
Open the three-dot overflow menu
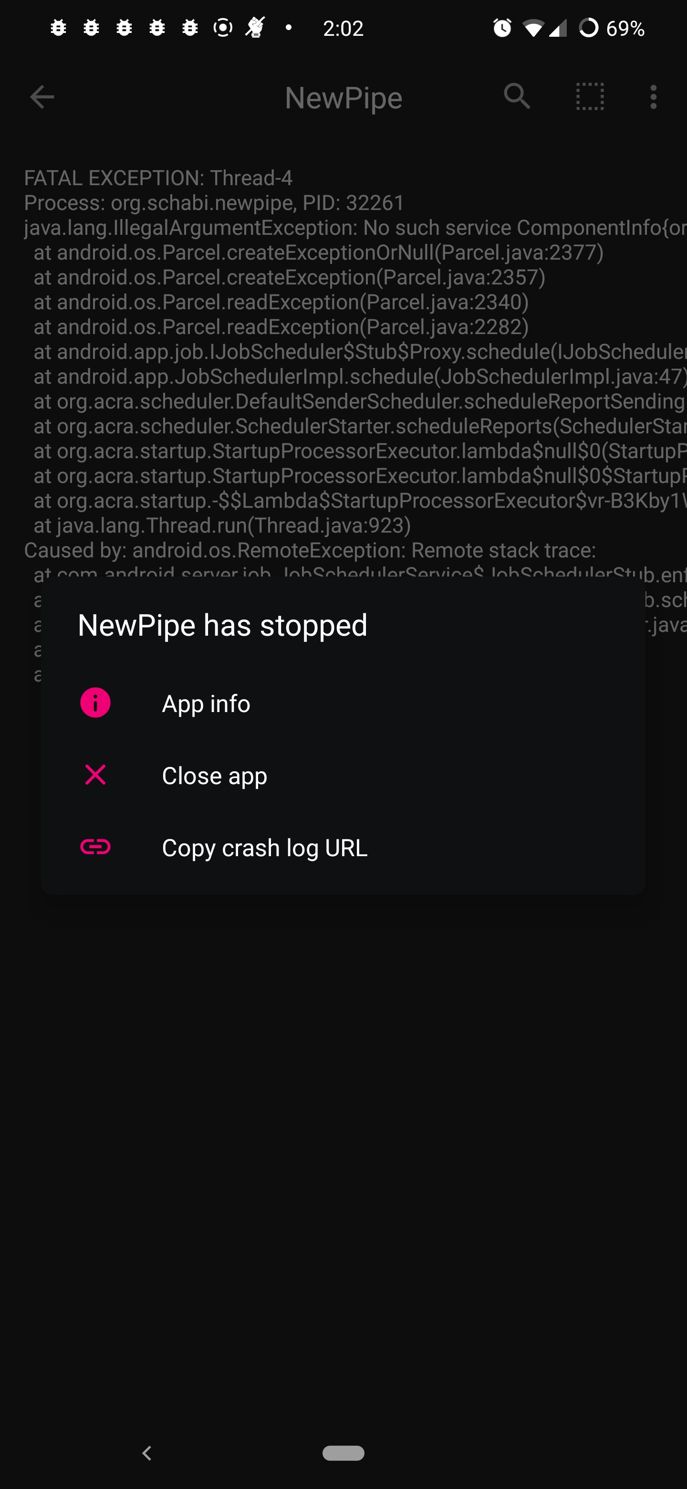click(x=654, y=97)
